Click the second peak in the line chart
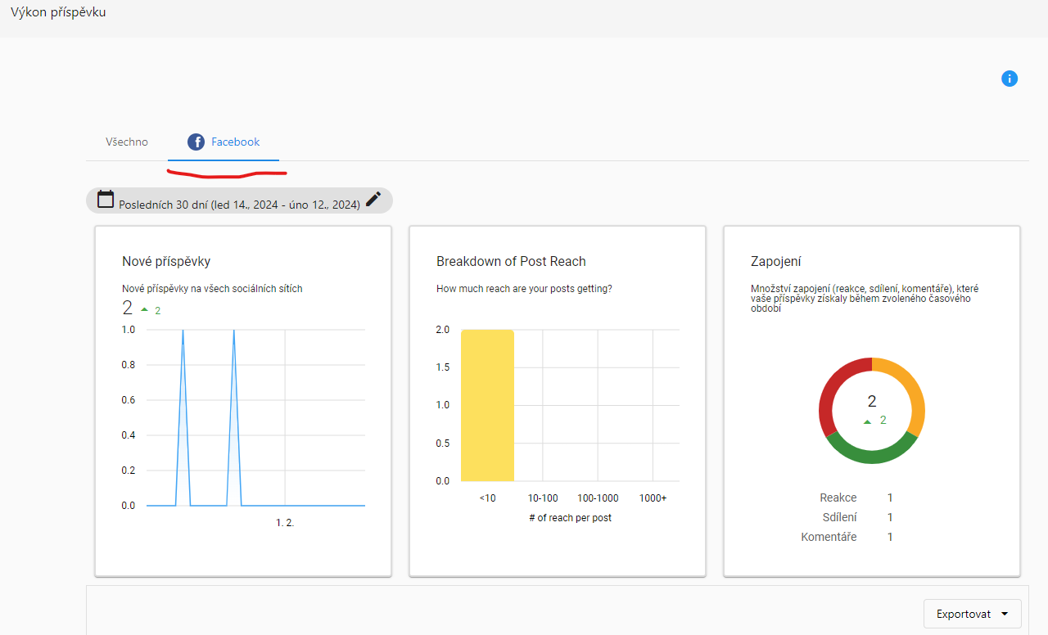Viewport: 1048px width, 635px height. coord(234,331)
